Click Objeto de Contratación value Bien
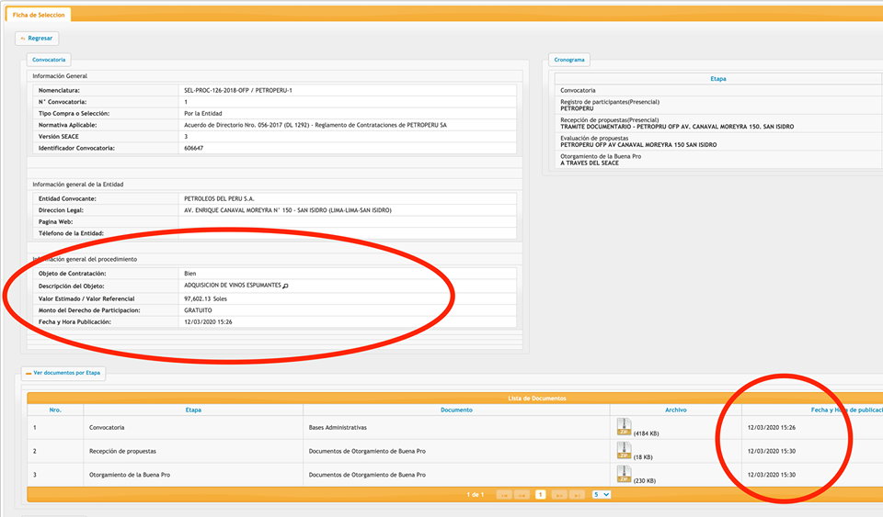The width and height of the screenshot is (883, 517). click(x=189, y=273)
